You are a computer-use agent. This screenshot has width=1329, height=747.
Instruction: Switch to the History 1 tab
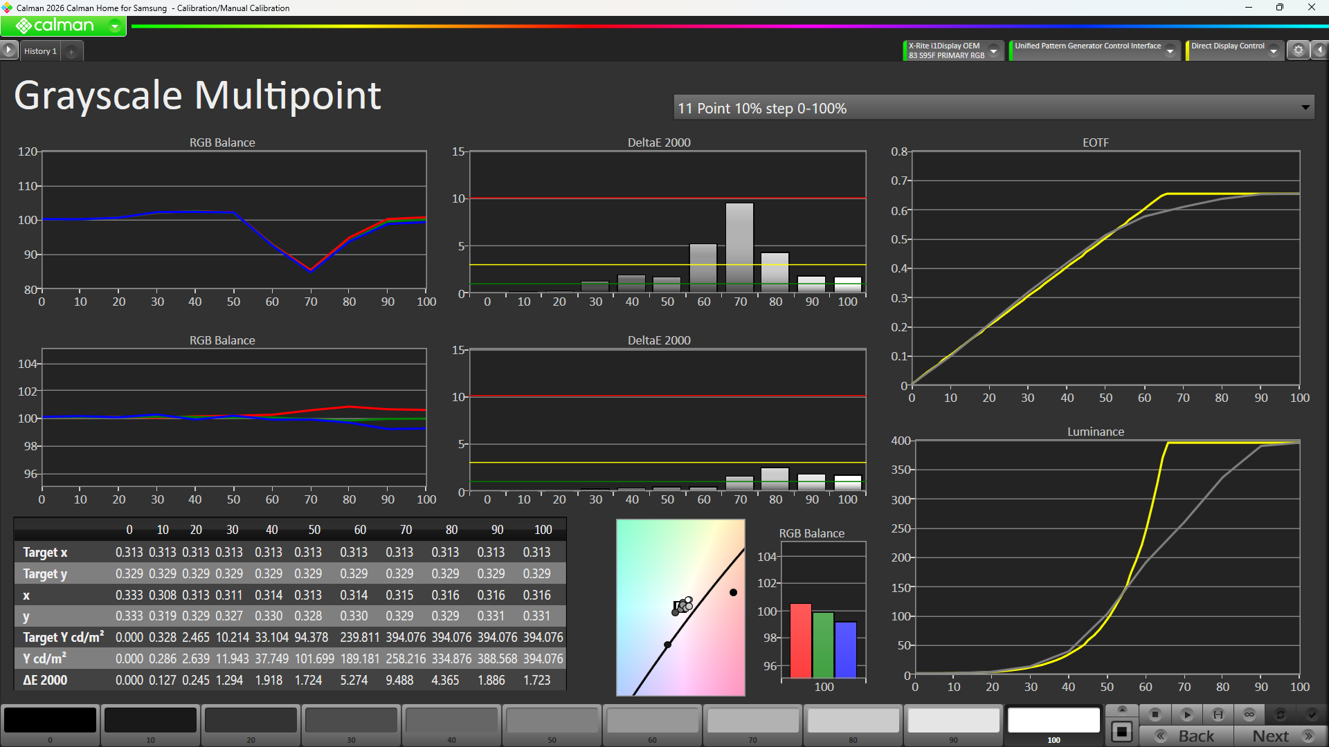click(x=40, y=51)
